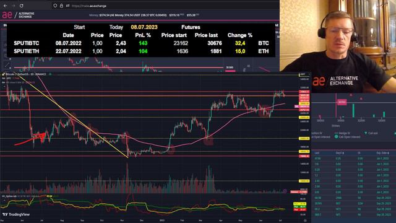Sort the options table by Exp. Date column
This screenshot has height=223, width=396.
382,153
